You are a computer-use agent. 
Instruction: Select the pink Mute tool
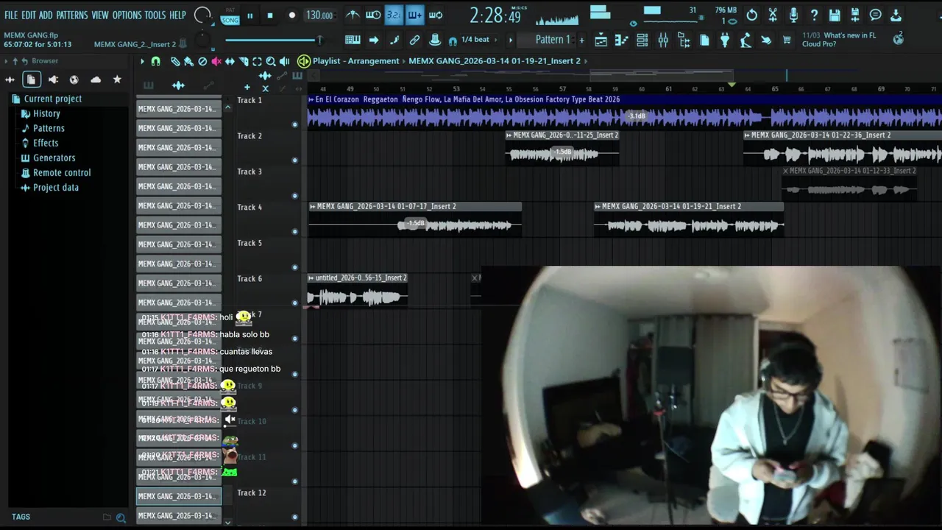pyautogui.click(x=216, y=61)
